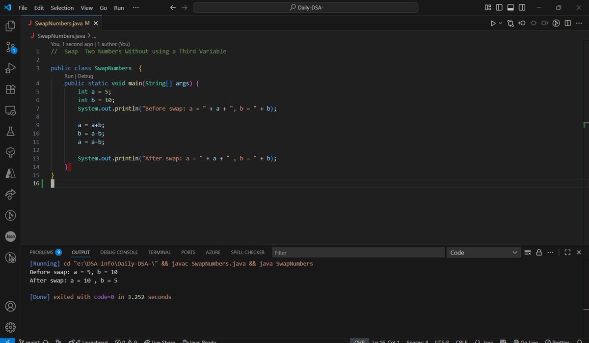The image size is (589, 343).
Task: Go back with the navigation arrow
Action: (173, 8)
